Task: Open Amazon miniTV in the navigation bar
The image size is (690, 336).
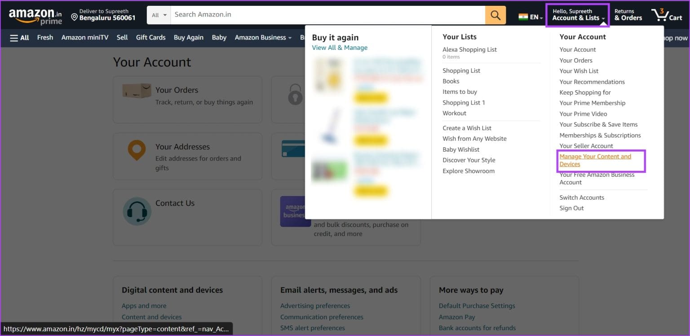Action: [x=85, y=38]
